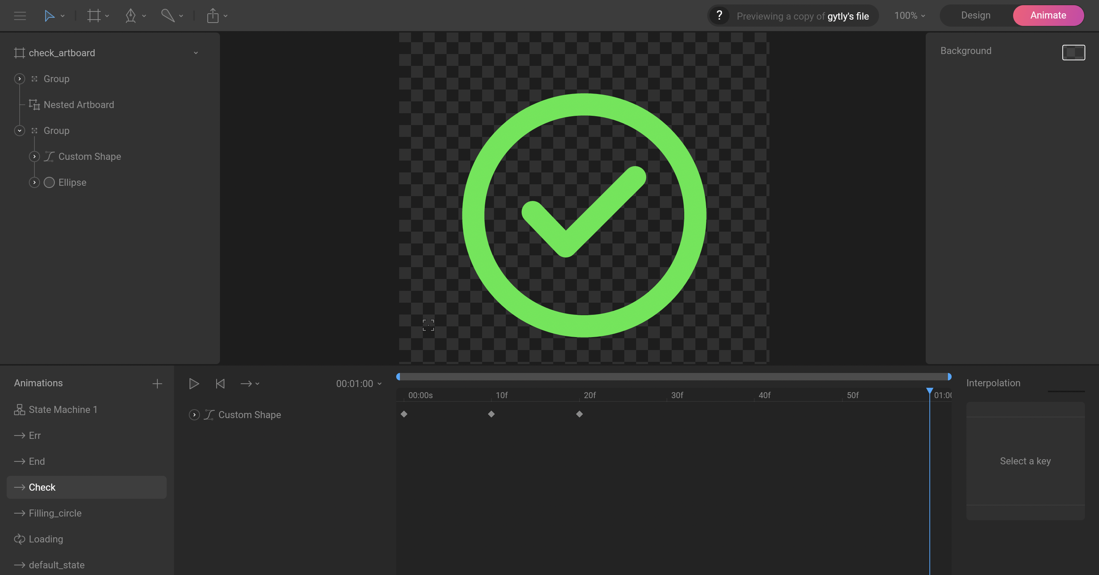Play the Check animation
This screenshot has height=575, width=1099.
pos(194,384)
